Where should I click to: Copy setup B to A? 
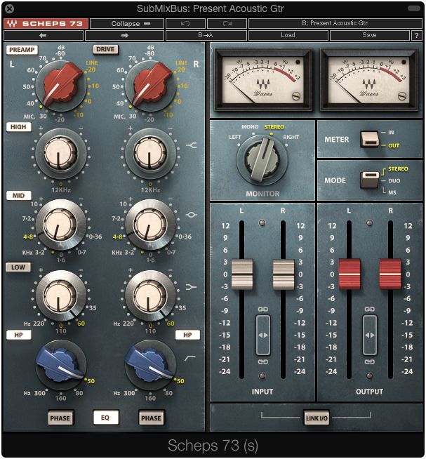click(x=206, y=35)
